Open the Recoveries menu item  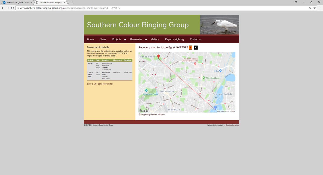click(136, 39)
